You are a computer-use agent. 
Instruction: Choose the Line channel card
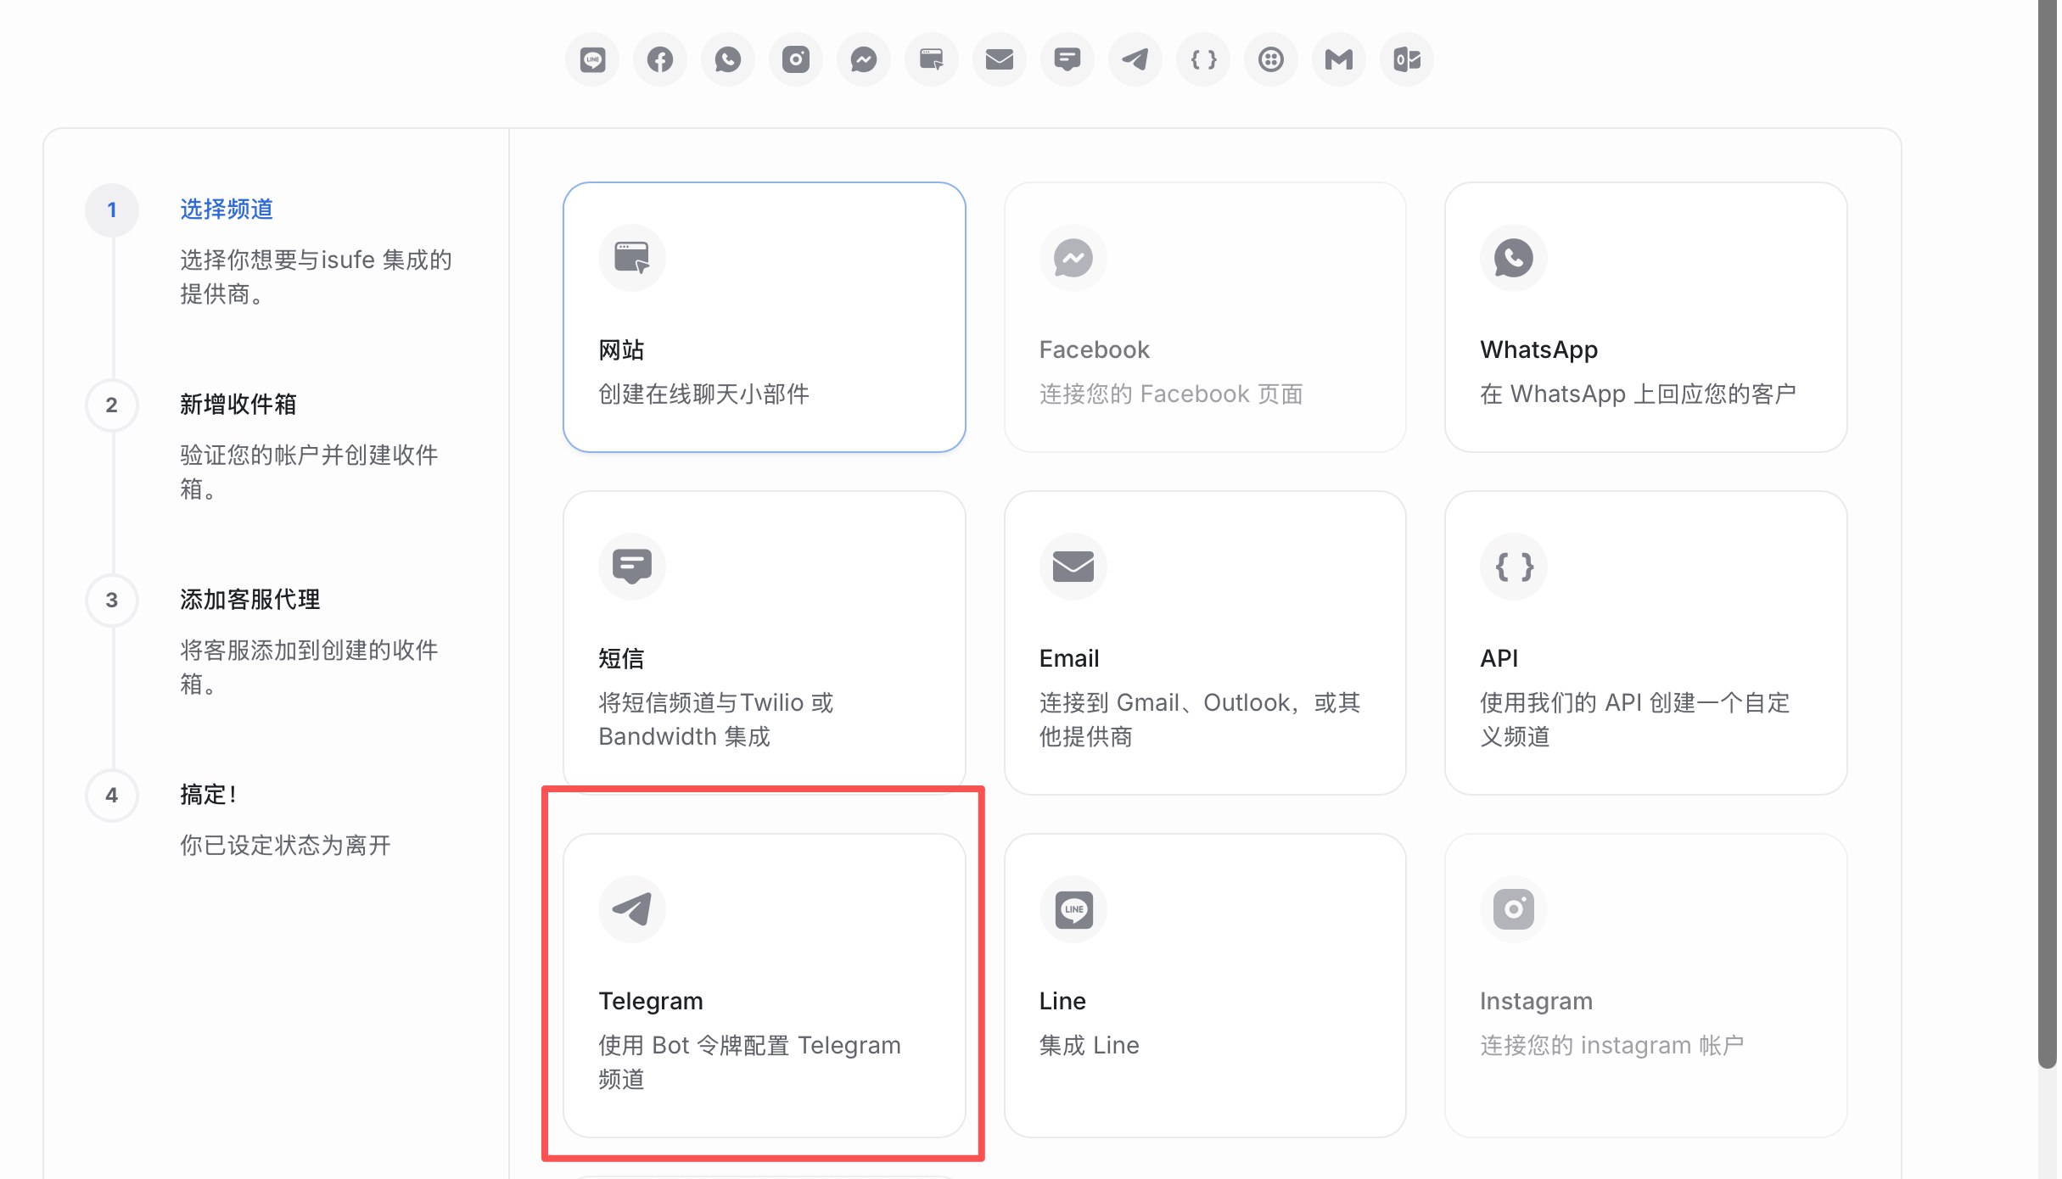point(1204,984)
